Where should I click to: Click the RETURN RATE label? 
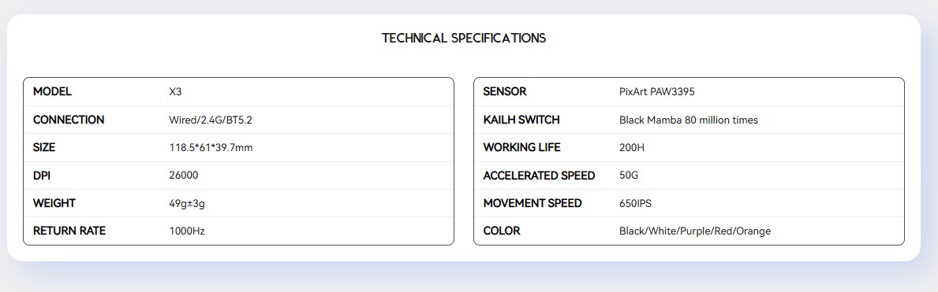click(69, 231)
